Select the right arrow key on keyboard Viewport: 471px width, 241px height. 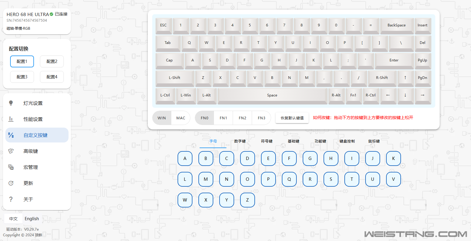422,96
